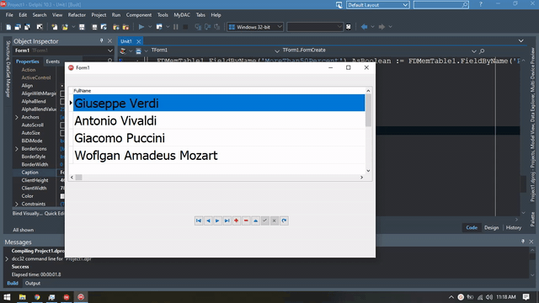539x303 pixels.
Task: Open the TForm1.FormCreate method dropdown
Action: point(473,50)
